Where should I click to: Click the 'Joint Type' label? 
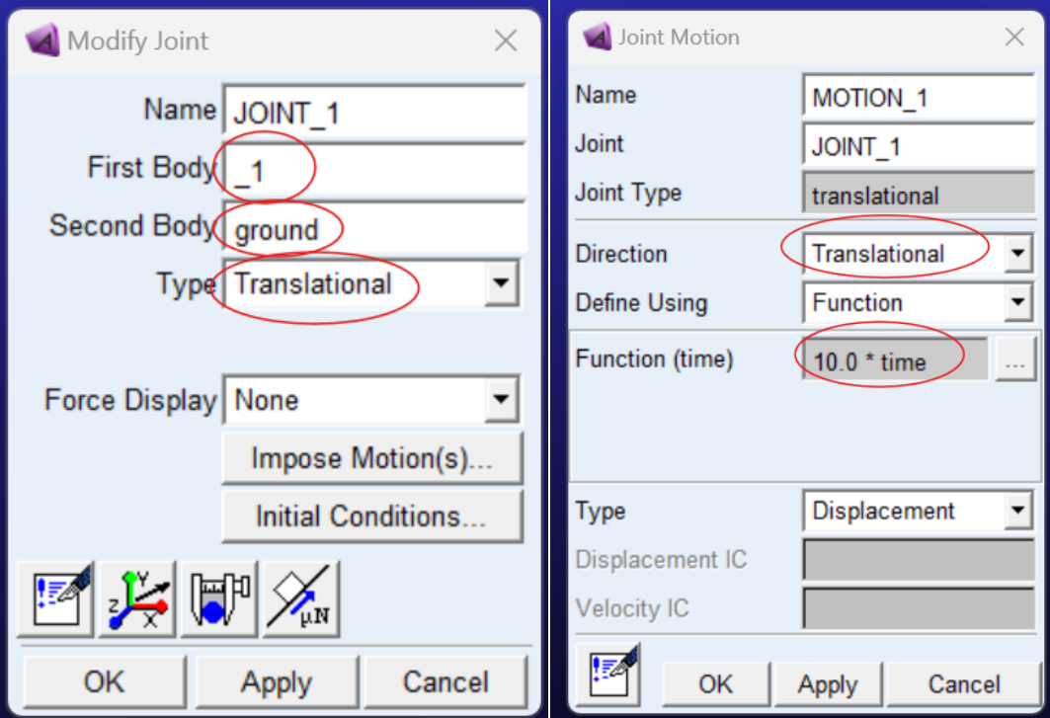[x=628, y=193]
